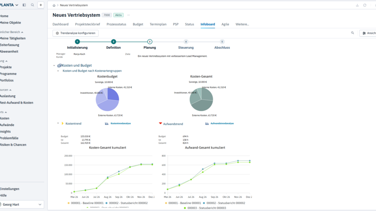Toggle Statusbericht 000002 legend in Kosten chart

(x=127, y=203)
